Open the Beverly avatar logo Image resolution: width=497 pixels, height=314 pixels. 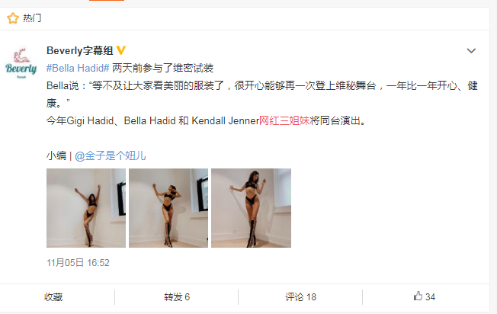coord(21,63)
